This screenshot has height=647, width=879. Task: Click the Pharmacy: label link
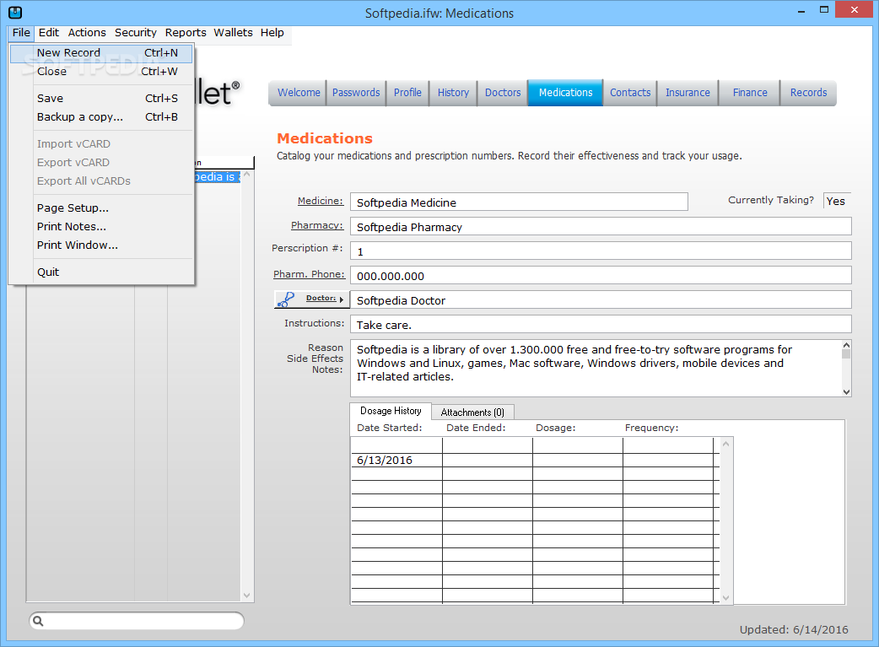(316, 225)
